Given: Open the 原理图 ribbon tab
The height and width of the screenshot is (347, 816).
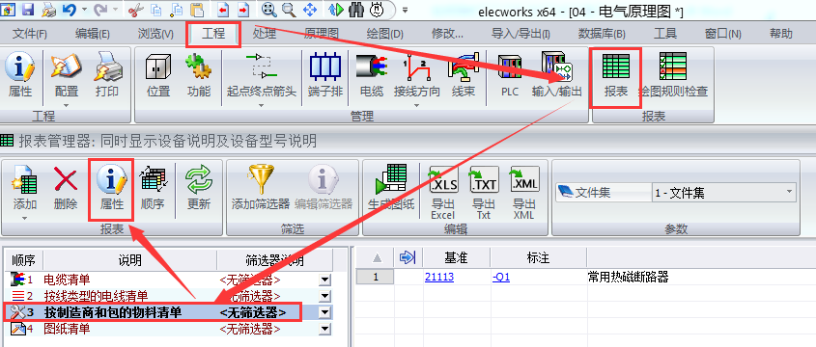Looking at the screenshot, I should (322, 35).
